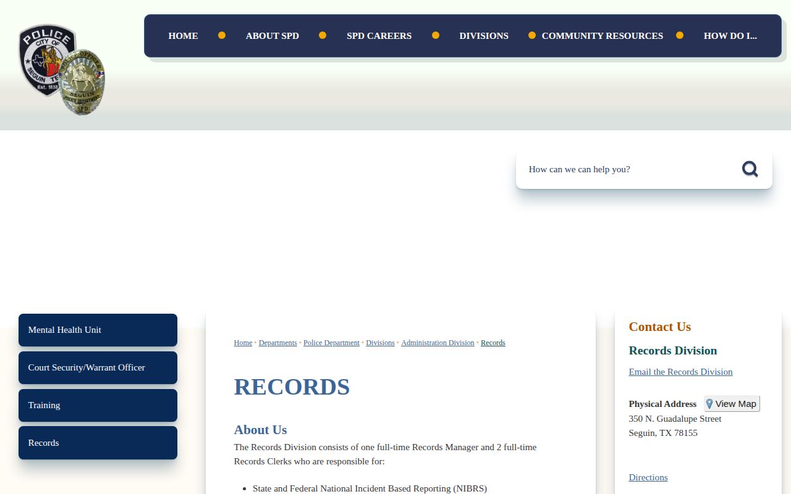Select Court Security/Warrant Officer in sidebar
Image resolution: width=791 pixels, height=494 pixels.
[98, 367]
